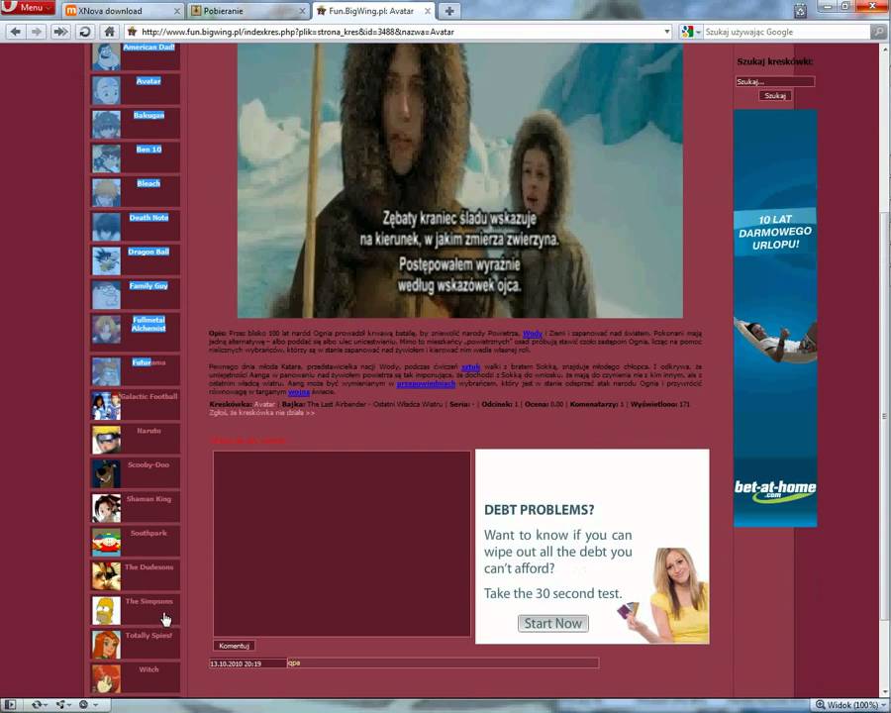The image size is (891, 713).
Task: Go back with the back arrow
Action: [15, 32]
